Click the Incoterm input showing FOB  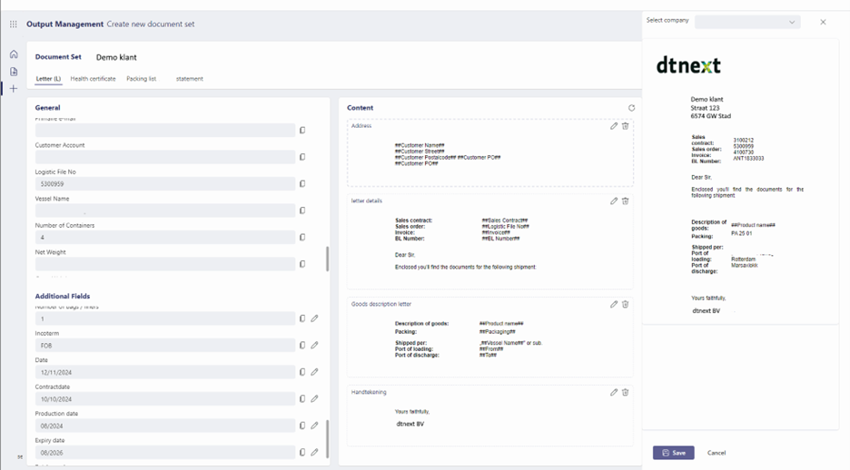[x=165, y=345]
